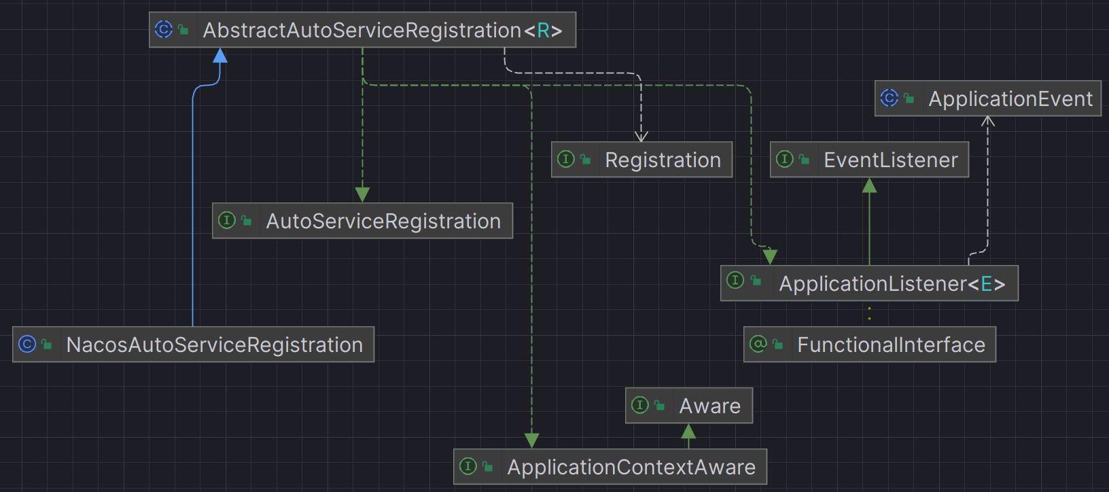Click the public lock icon beside ApplicationListener

(x=756, y=281)
